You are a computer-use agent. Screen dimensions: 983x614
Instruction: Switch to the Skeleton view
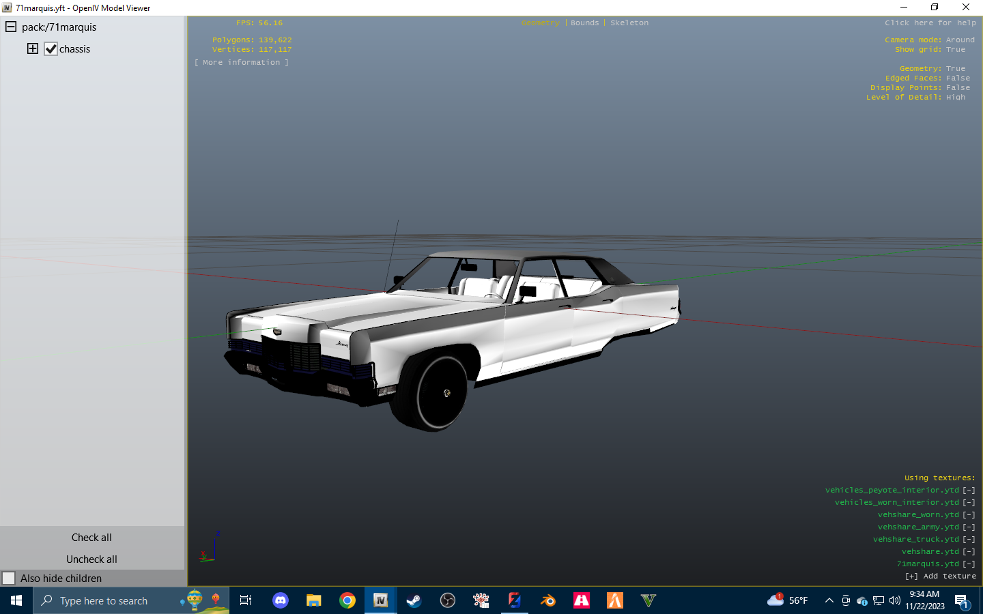[629, 23]
